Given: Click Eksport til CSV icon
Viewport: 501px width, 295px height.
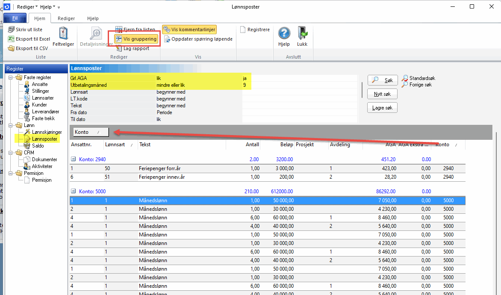Looking at the screenshot, I should 11,48.
